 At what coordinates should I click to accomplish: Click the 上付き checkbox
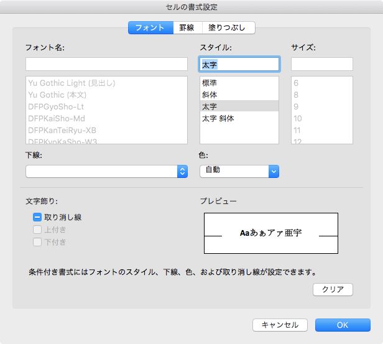click(x=37, y=230)
